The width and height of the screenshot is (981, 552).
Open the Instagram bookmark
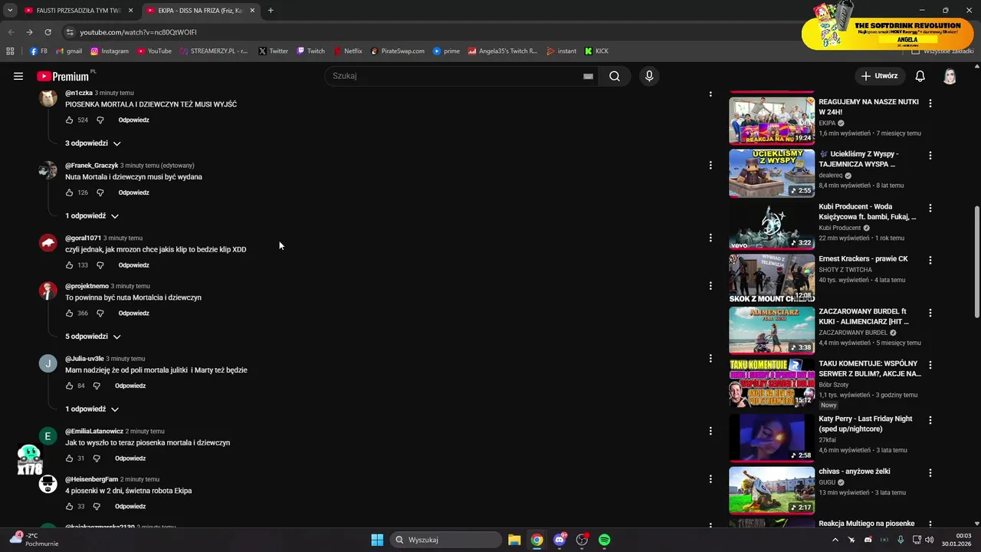110,51
